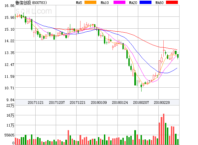Click the 12.47 price axis label
Screen dimensions: 198x145
pyautogui.click(x=10, y=65)
